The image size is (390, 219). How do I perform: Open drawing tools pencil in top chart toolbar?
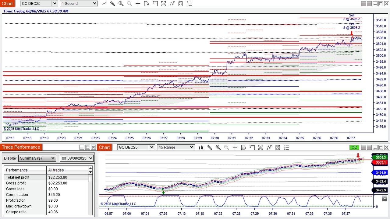pyautogui.click(x=112, y=4)
